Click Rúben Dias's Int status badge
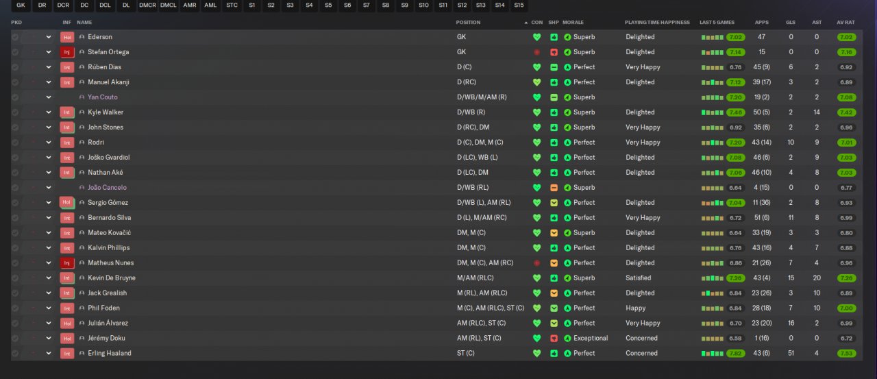Viewport: 877px width, 379px height. 66,67
